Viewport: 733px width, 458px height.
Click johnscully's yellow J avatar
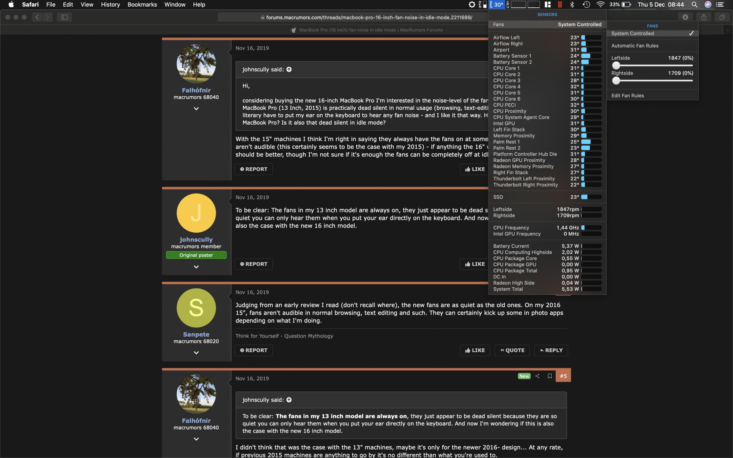pyautogui.click(x=196, y=213)
